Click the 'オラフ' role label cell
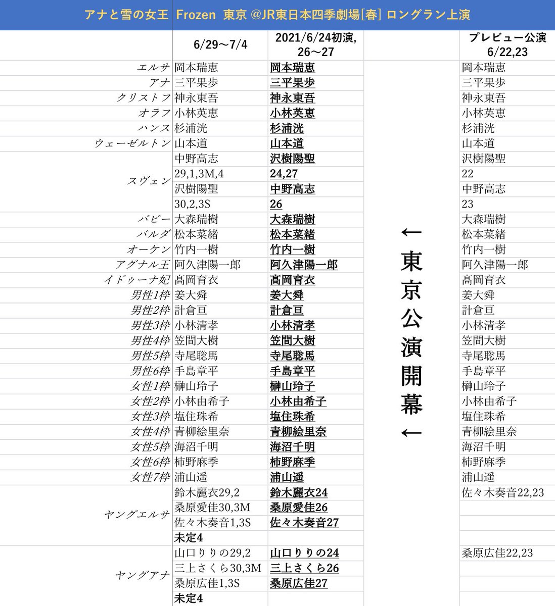This screenshot has width=555, height=606. click(x=86, y=114)
